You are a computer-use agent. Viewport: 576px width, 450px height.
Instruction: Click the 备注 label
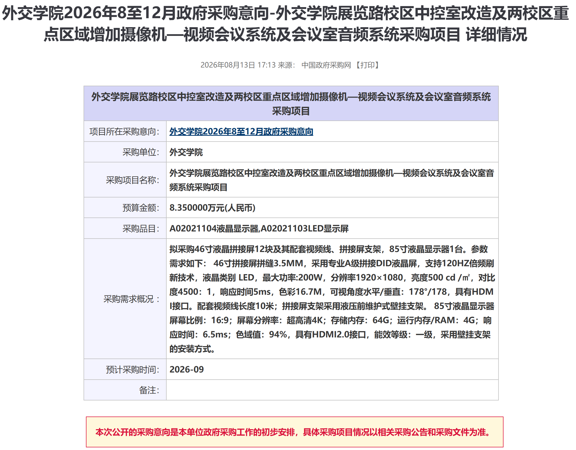pyautogui.click(x=149, y=390)
